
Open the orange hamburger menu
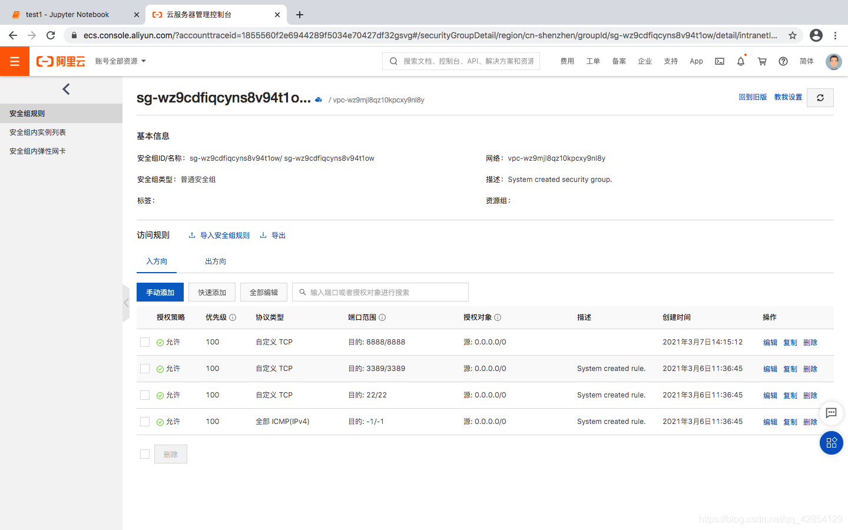[15, 61]
